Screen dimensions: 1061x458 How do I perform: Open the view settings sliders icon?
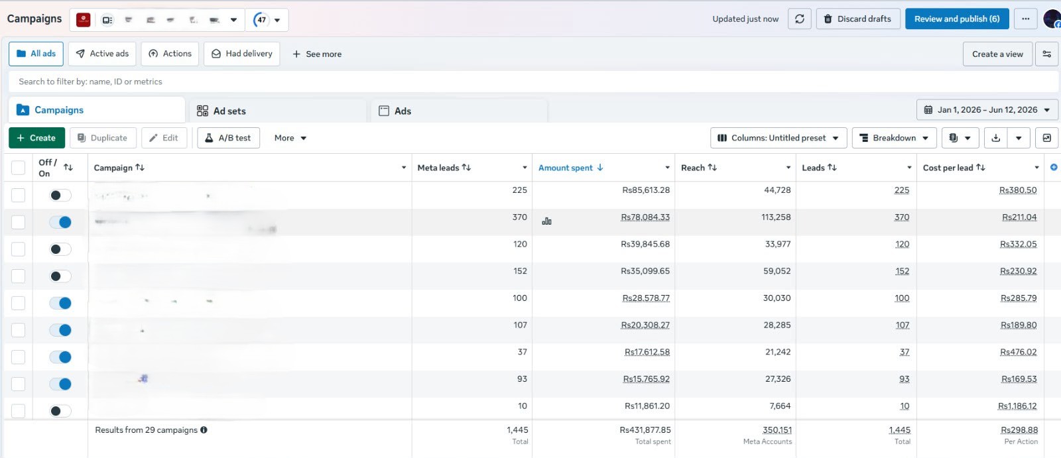[1047, 54]
